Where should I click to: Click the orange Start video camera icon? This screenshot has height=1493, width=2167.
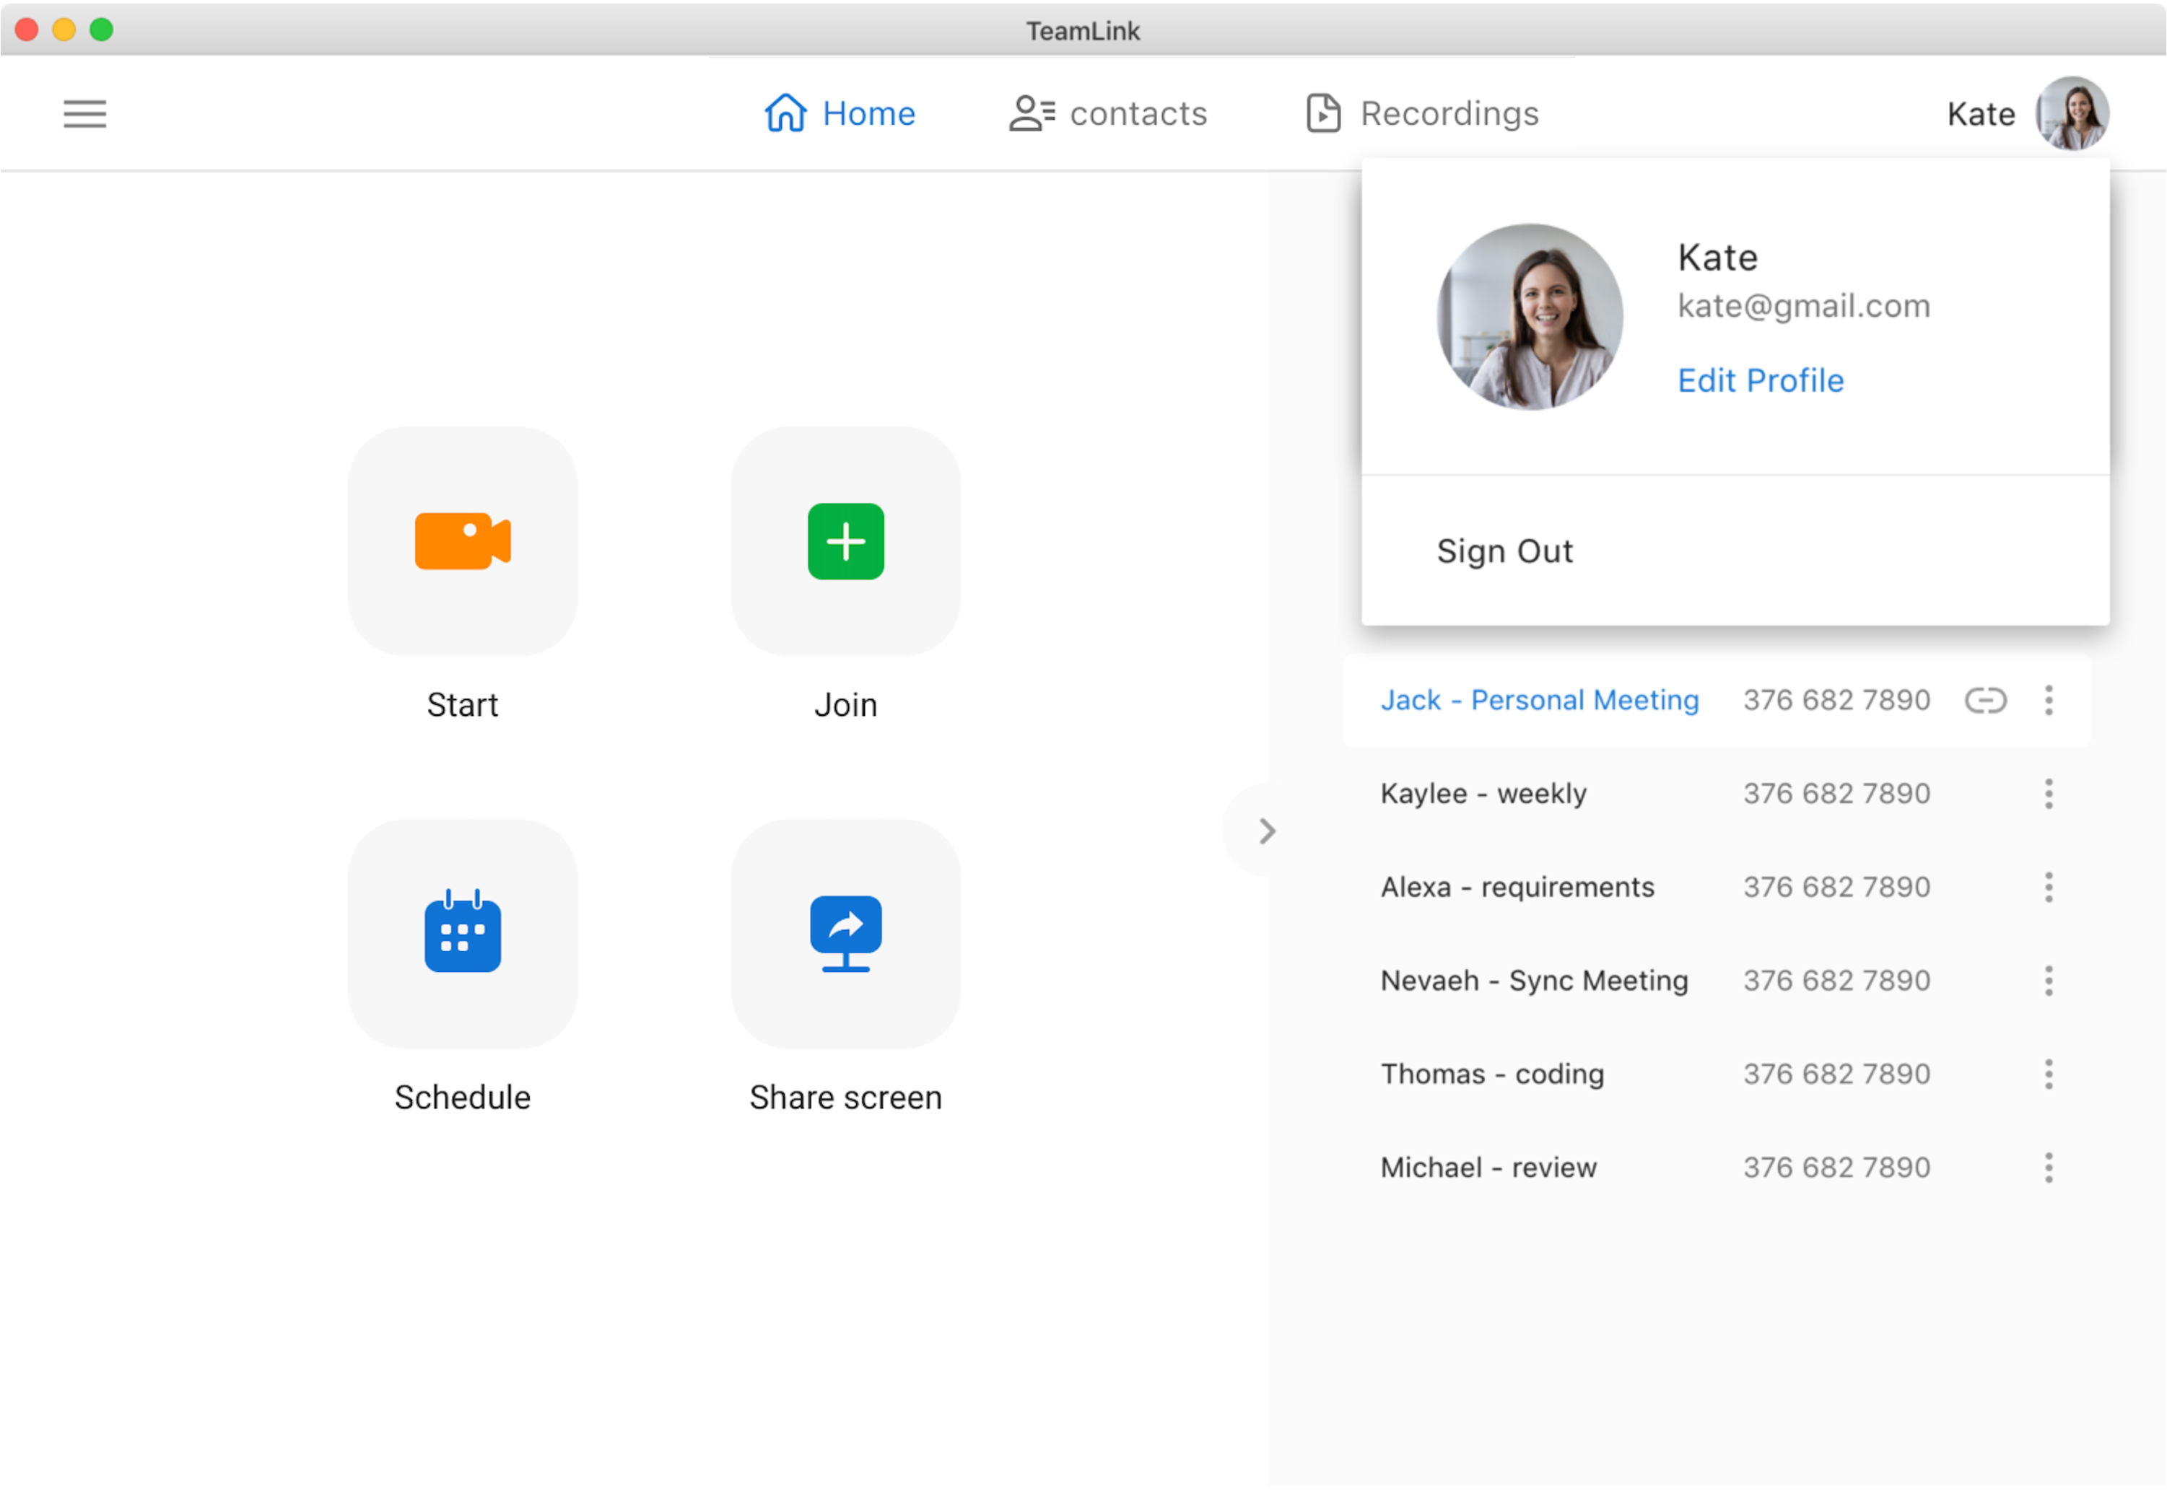coord(462,540)
